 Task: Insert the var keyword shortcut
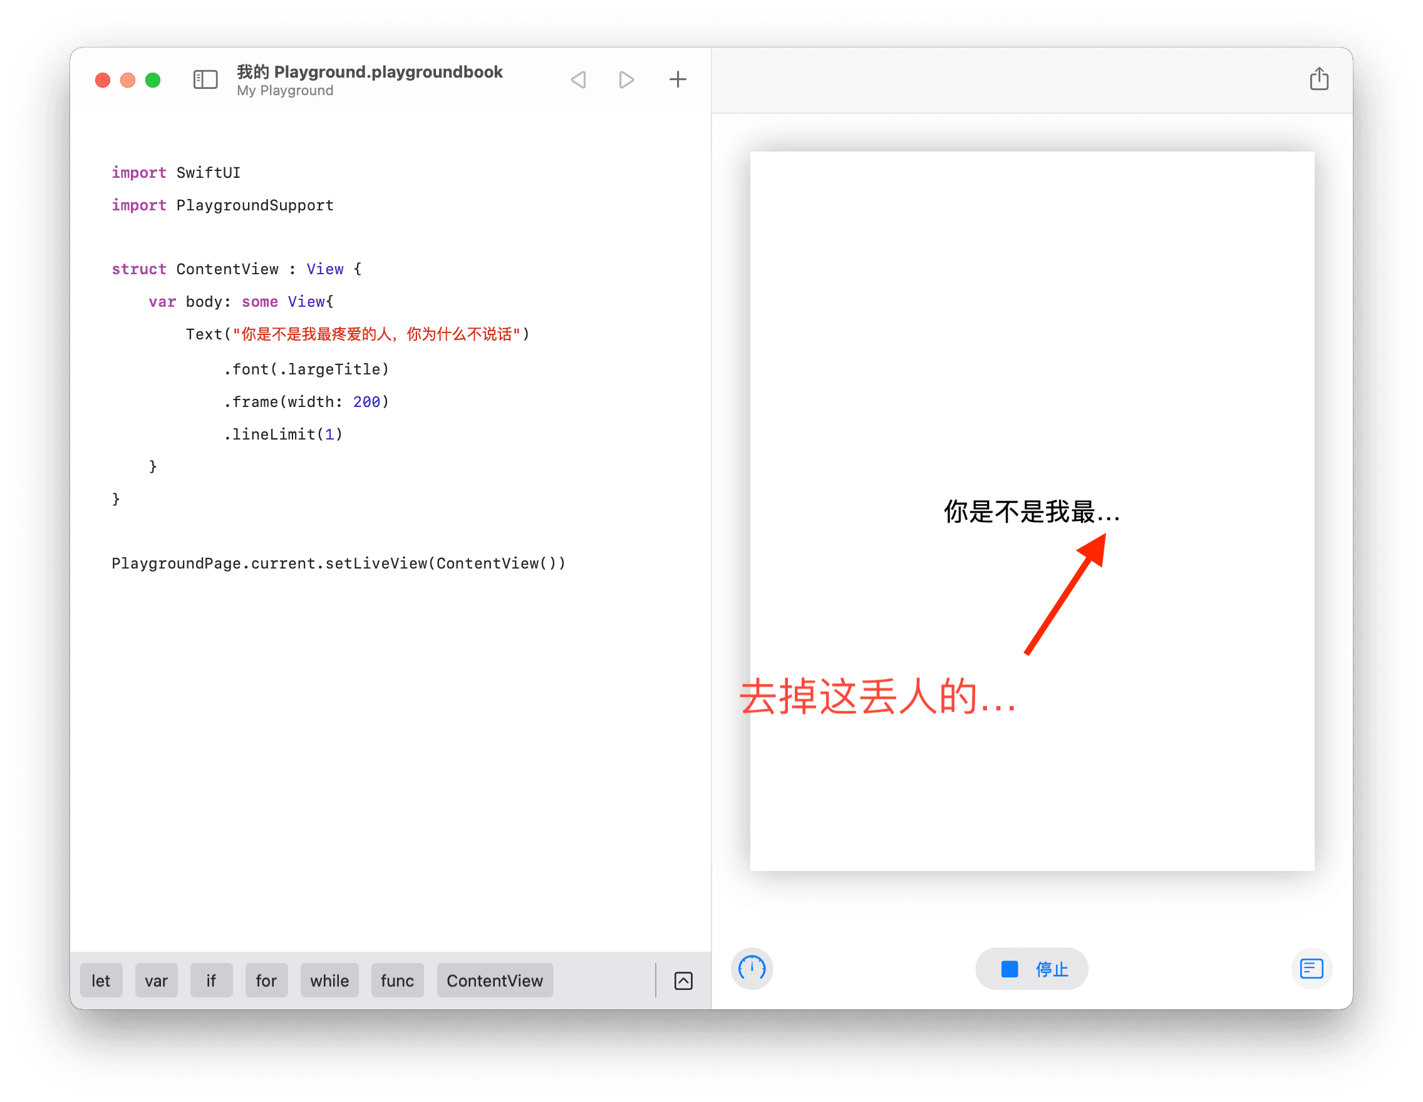pos(157,980)
